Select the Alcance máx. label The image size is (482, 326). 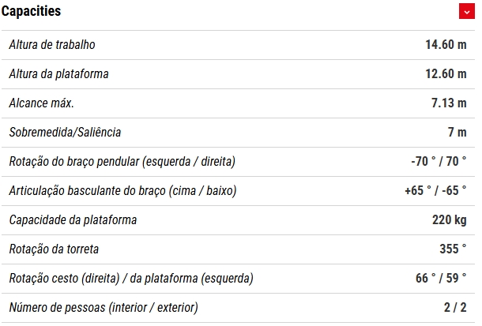[x=42, y=103]
